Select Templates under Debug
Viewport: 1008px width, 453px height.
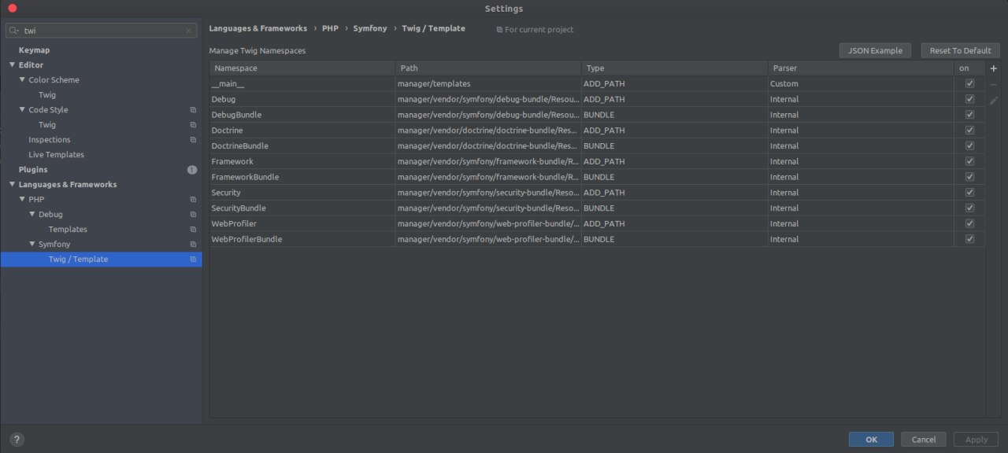click(68, 230)
